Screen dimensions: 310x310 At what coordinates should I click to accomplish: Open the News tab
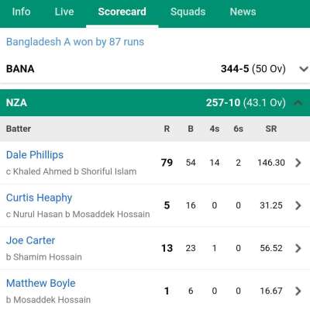pos(243,12)
